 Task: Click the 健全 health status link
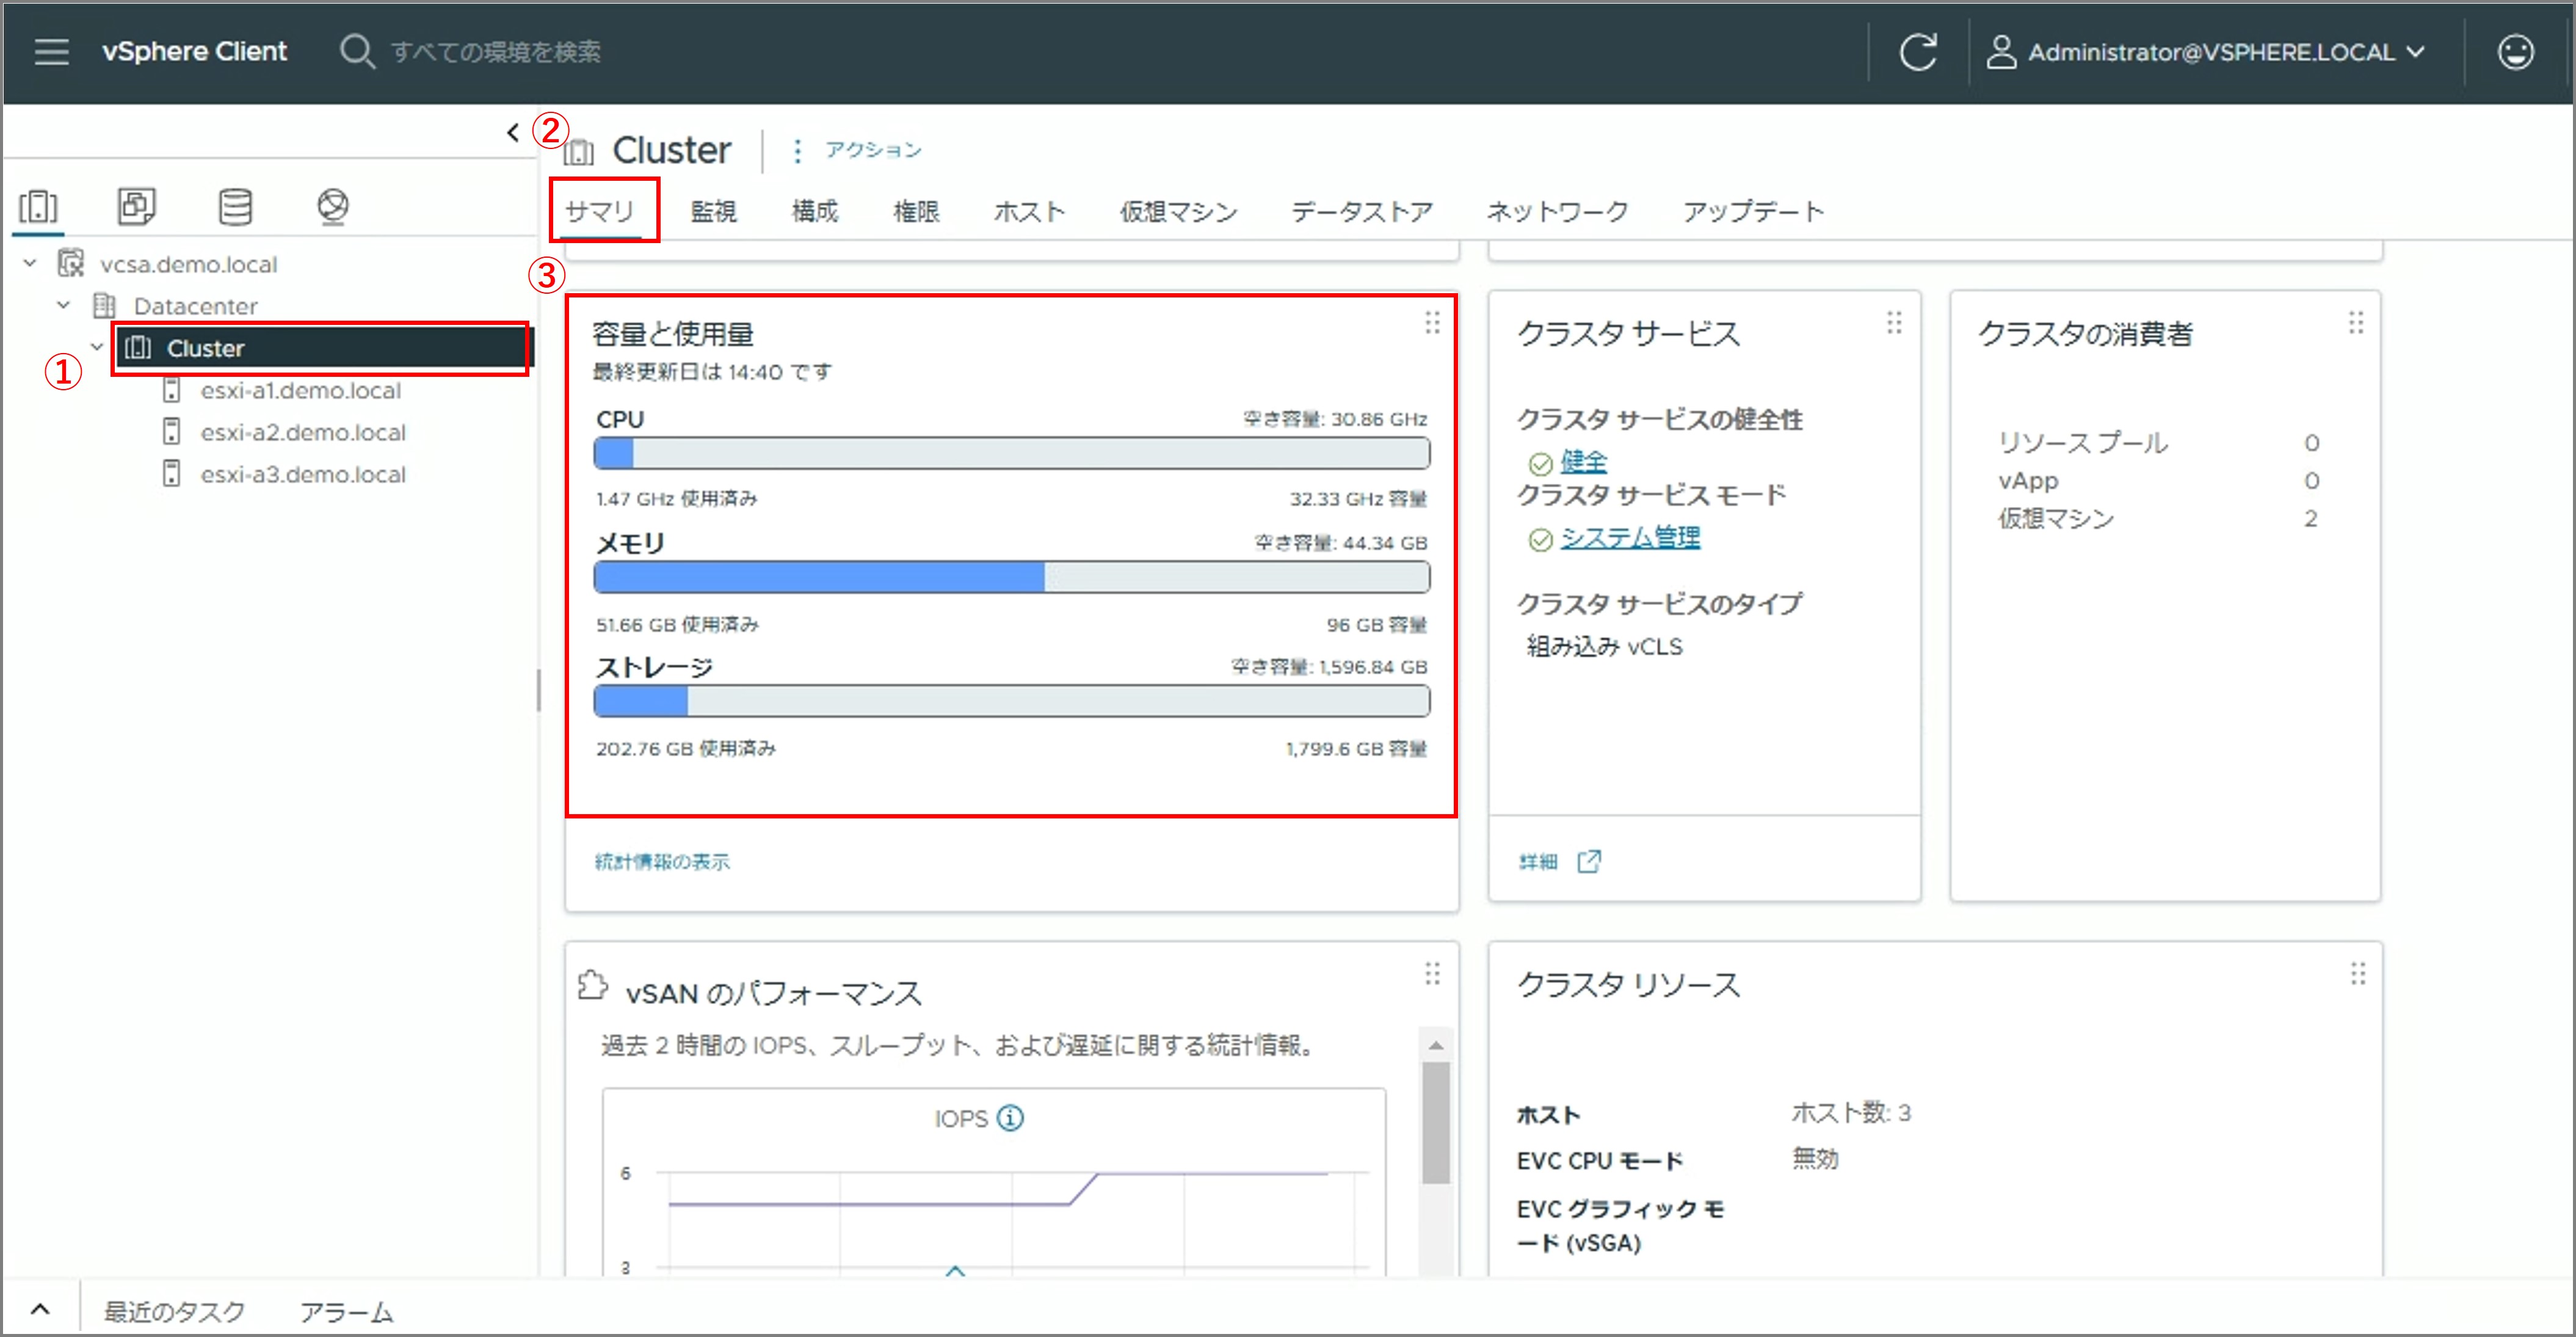pos(1584,461)
